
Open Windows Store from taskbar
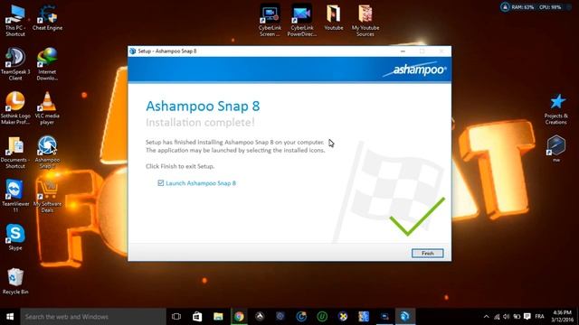(197, 317)
